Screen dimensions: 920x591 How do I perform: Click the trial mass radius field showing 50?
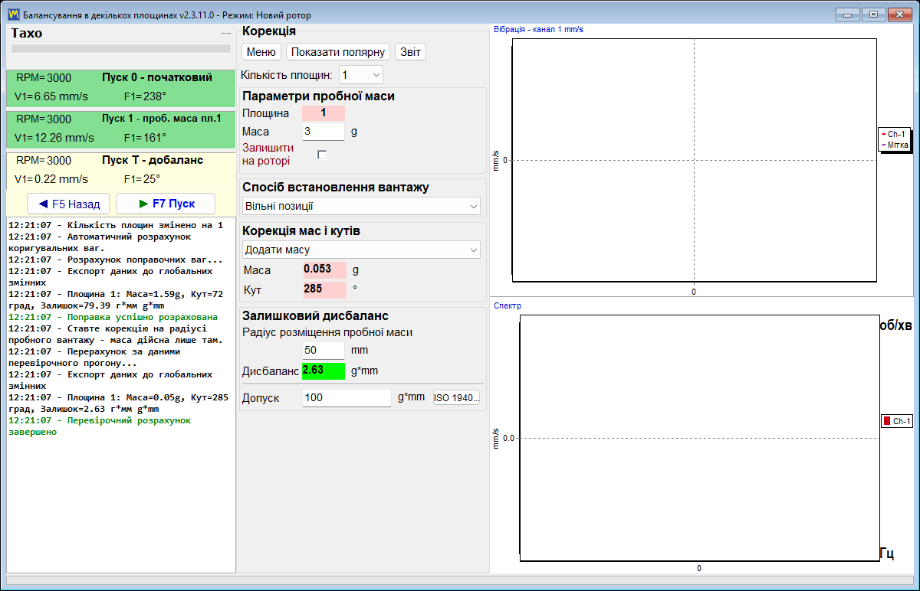point(324,350)
